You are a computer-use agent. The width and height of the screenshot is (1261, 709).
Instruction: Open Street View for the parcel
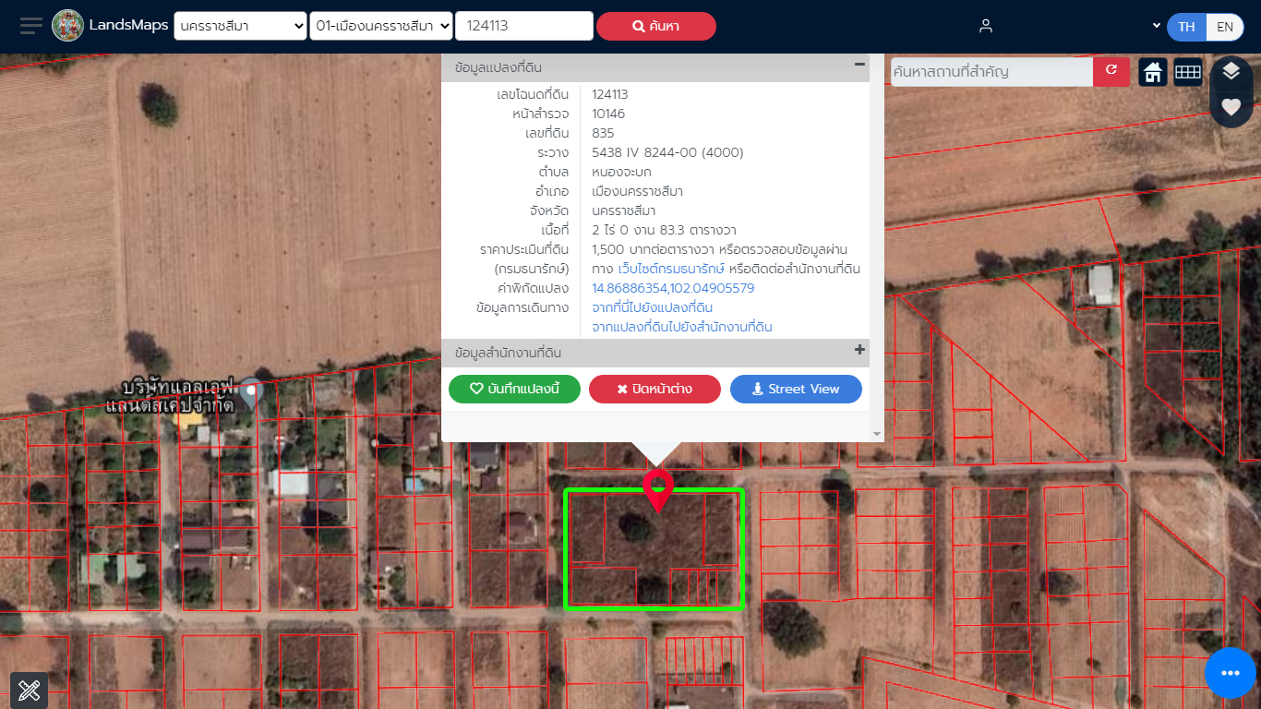click(x=796, y=389)
